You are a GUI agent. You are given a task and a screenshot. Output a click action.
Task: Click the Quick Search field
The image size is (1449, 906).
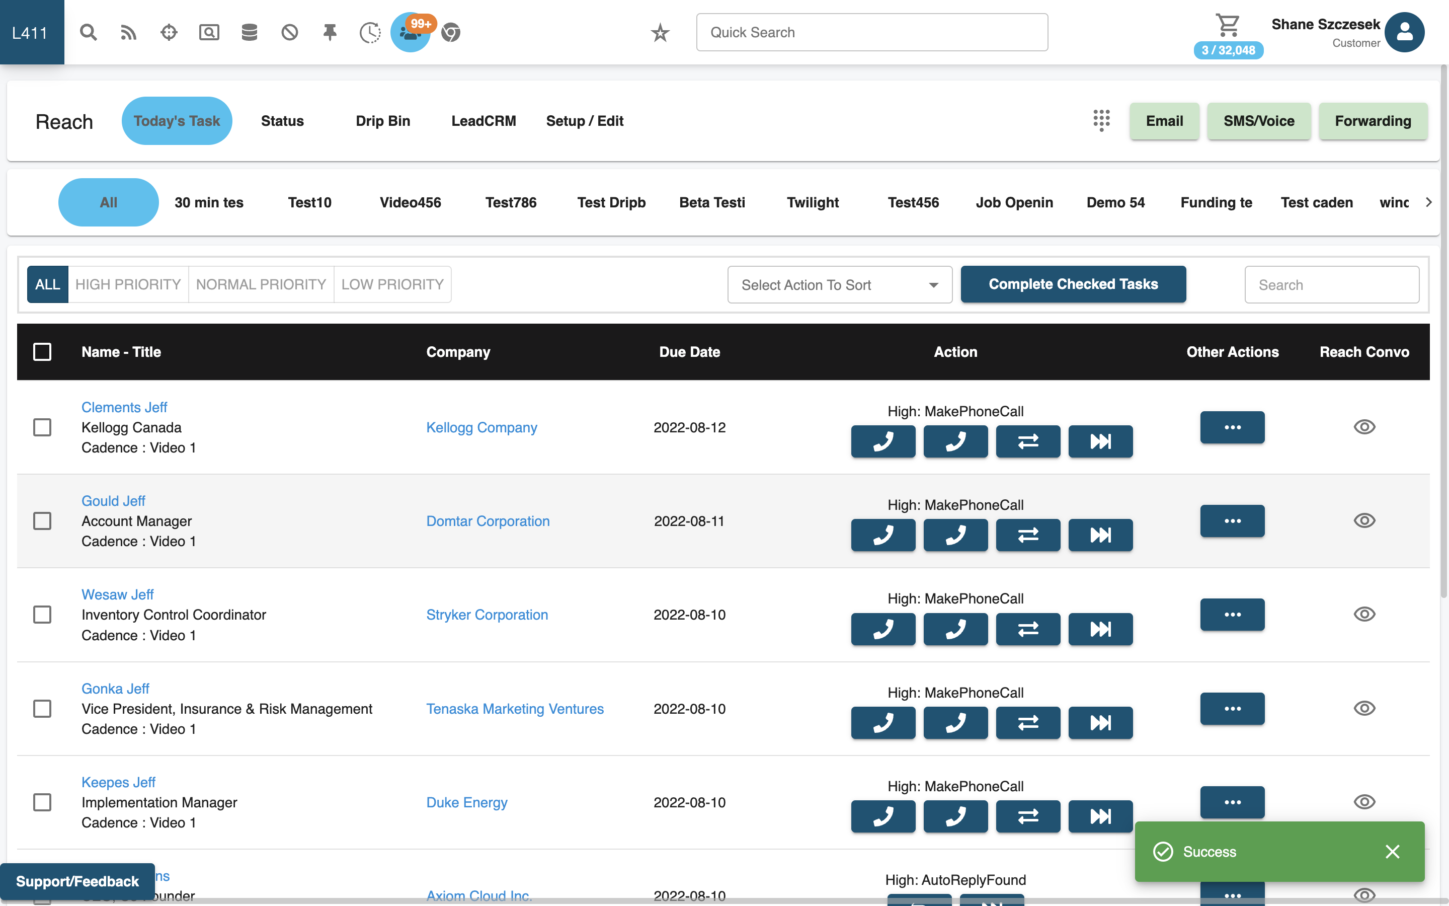872,32
